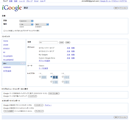Viewport: 130px width, 123px height.
Task: Click the iGoogle logo
Action: (12, 8)
